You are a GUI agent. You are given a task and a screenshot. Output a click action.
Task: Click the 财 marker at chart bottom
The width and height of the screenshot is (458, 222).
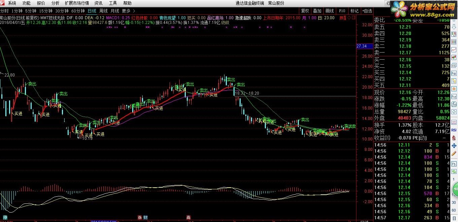pos(145,218)
